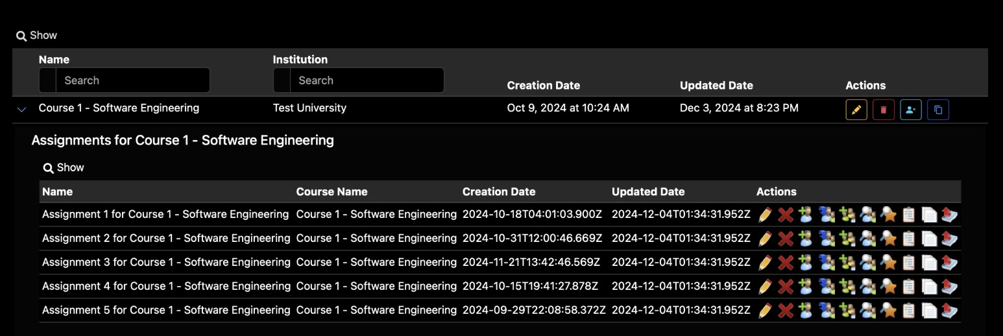Click Assignment 3 magnifier-on-people icon
Image resolution: width=1003 pixels, height=336 pixels.
(x=867, y=263)
